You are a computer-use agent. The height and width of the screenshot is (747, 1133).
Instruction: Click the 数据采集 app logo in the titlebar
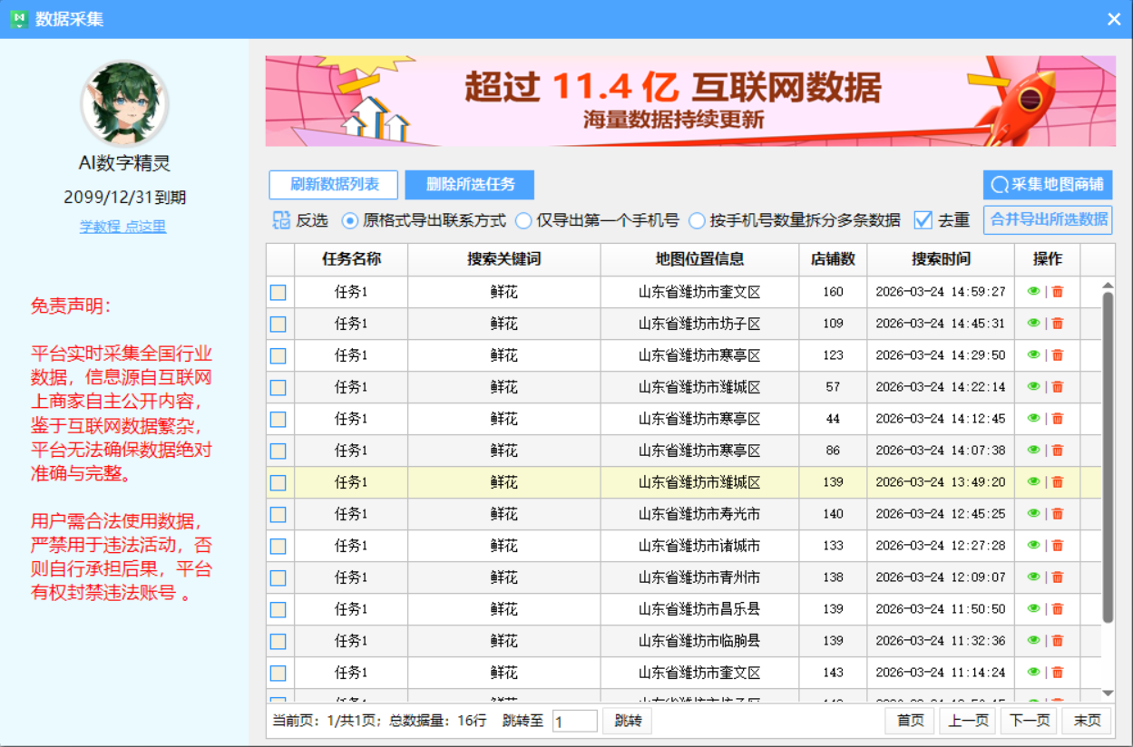[19, 18]
